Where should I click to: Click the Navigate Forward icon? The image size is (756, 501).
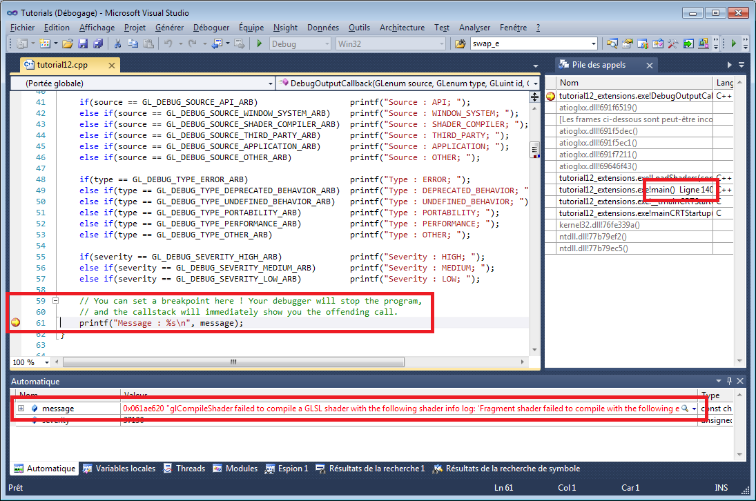pyautogui.click(x=240, y=44)
